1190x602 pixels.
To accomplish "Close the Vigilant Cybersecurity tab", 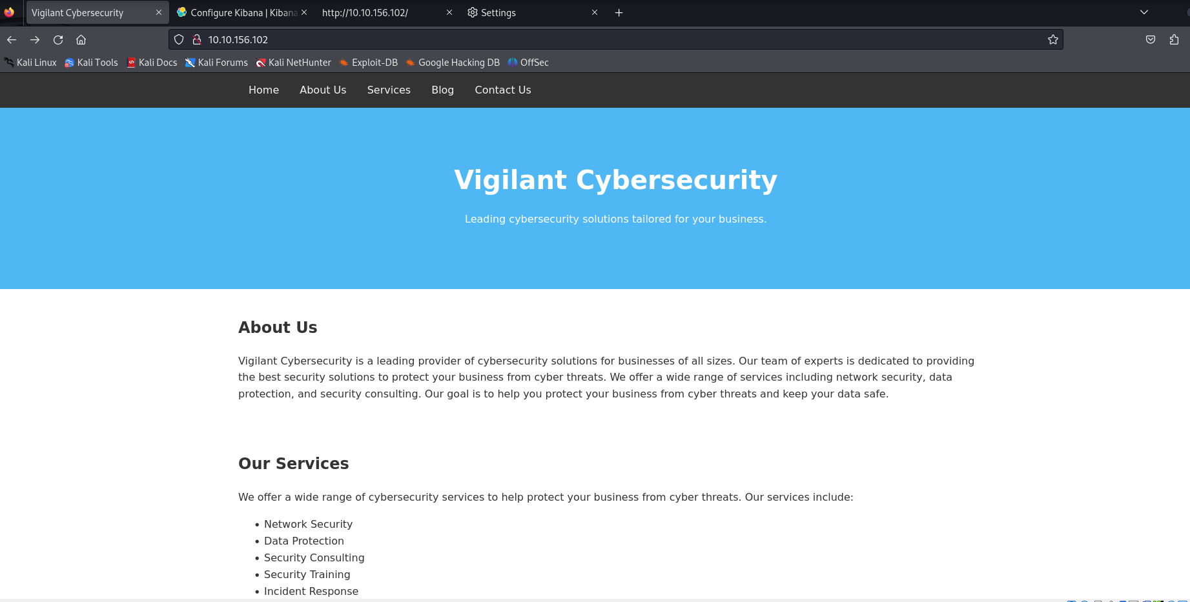I will pos(159,13).
